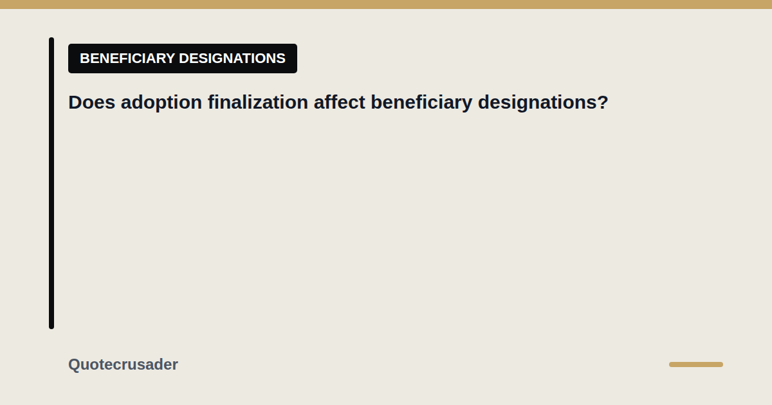Image resolution: width=772 pixels, height=405 pixels.
Task: Select the gold accent bar beside Quotecrusader
Action: point(696,364)
